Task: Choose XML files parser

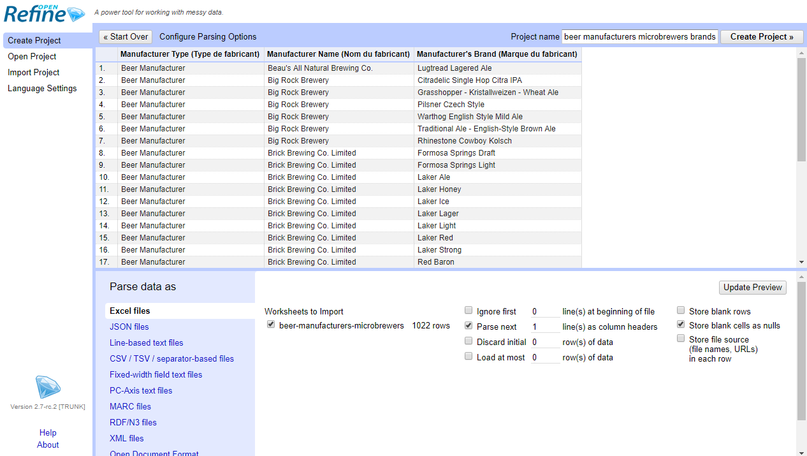Action: coord(127,438)
